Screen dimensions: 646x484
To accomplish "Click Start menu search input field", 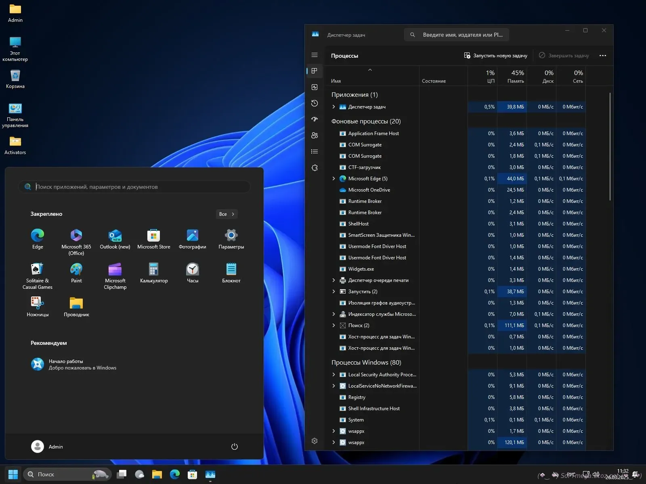I will 137,187.
